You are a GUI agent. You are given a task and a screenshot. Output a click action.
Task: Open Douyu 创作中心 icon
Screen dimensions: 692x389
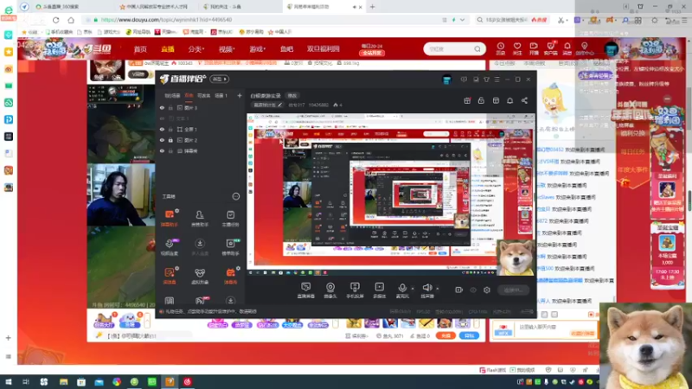[x=585, y=48]
